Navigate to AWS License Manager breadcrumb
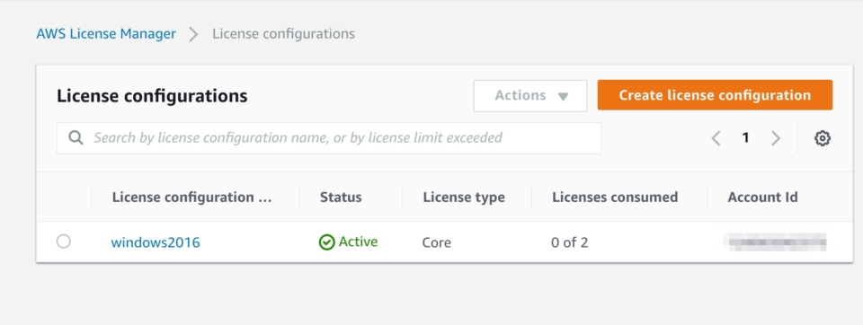Viewport: 863px width, 325px height. coord(106,34)
